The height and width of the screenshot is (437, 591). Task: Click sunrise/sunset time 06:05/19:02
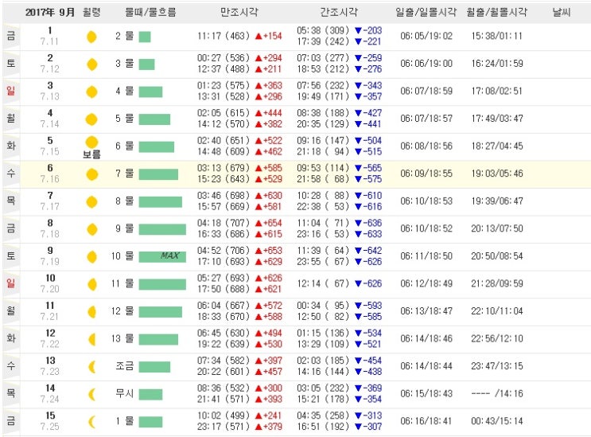click(x=426, y=36)
